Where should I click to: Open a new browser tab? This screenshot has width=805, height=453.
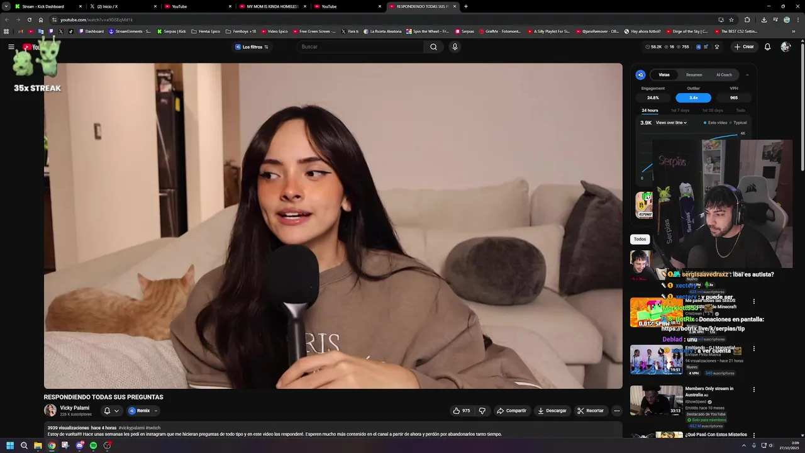pyautogui.click(x=465, y=6)
